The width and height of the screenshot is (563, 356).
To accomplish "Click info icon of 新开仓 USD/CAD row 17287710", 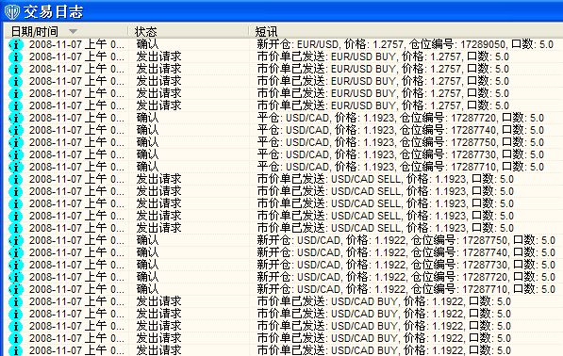I will click(15, 289).
